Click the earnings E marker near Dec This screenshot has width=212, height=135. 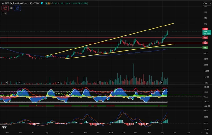[98, 82]
